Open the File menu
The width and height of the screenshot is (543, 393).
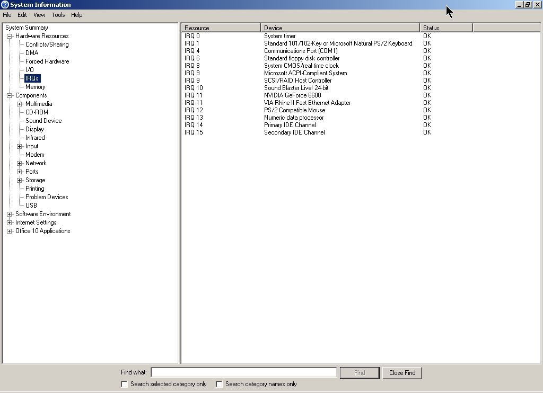tap(7, 15)
